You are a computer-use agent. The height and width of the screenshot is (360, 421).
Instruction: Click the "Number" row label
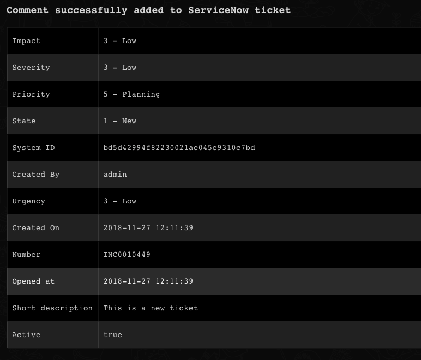[26, 255]
